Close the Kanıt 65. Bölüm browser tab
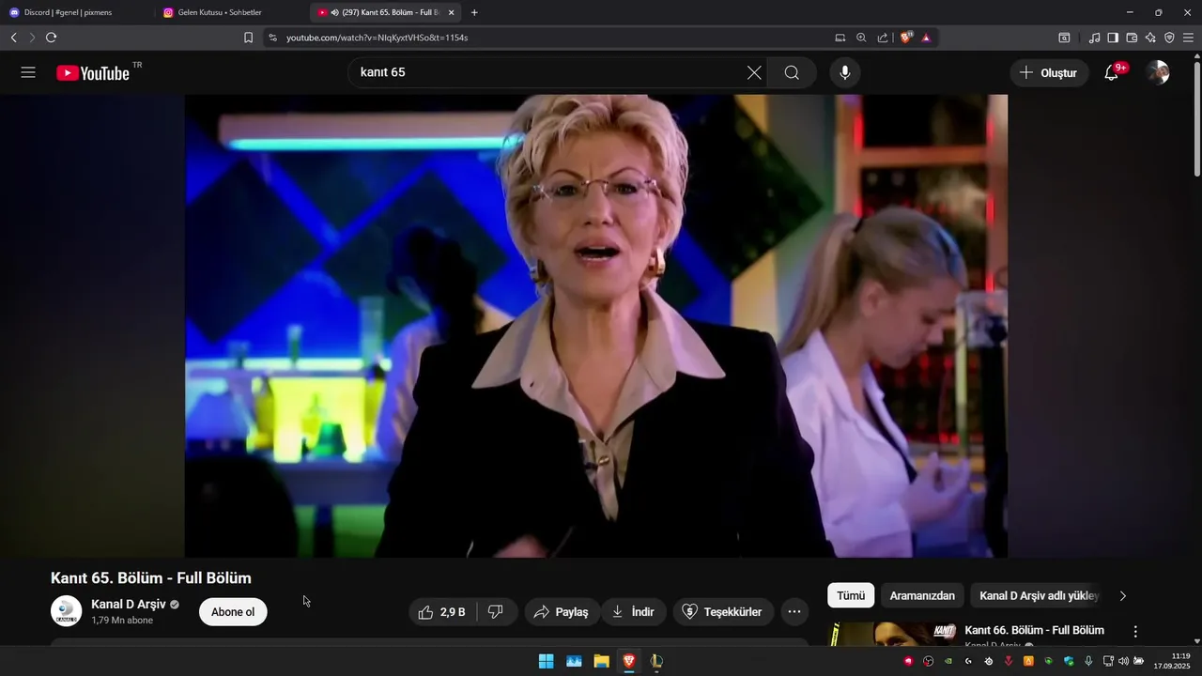The image size is (1202, 676). 451,12
